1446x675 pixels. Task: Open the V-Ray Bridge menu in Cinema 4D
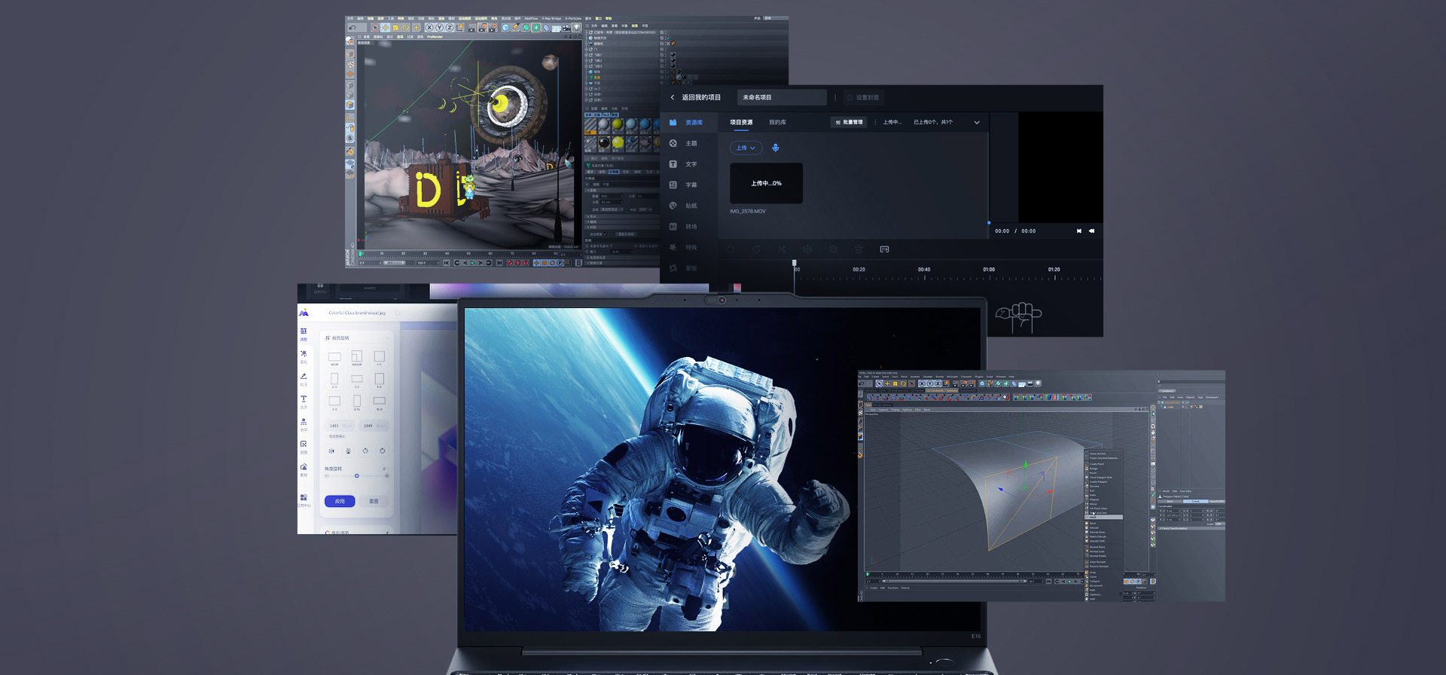click(551, 19)
